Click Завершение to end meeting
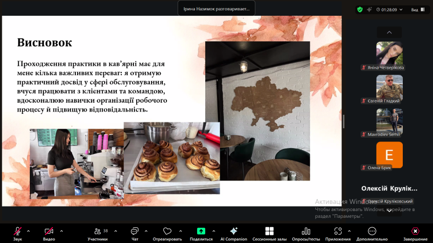The height and width of the screenshot is (243, 433). point(415,233)
